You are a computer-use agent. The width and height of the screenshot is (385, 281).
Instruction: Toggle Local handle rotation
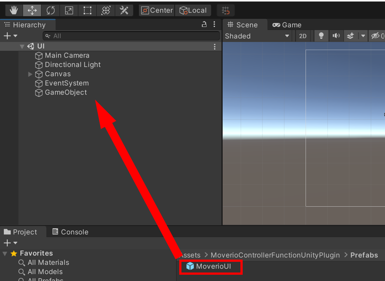point(193,10)
